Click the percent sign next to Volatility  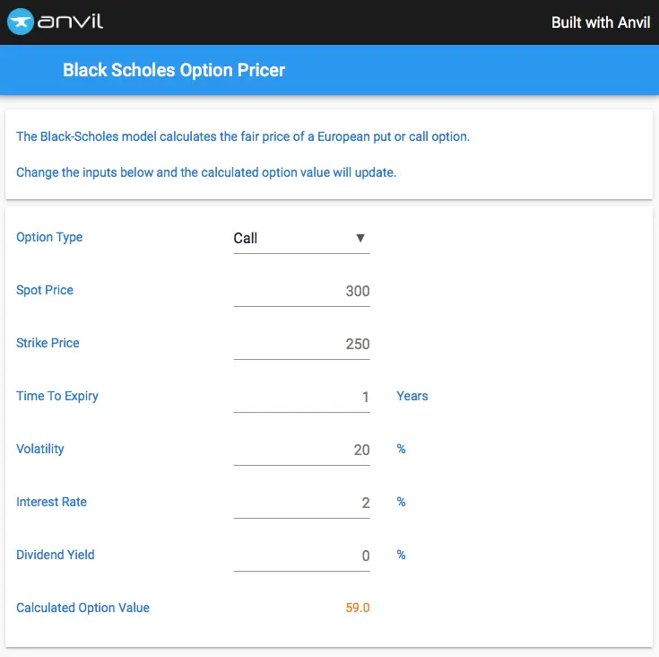point(402,449)
